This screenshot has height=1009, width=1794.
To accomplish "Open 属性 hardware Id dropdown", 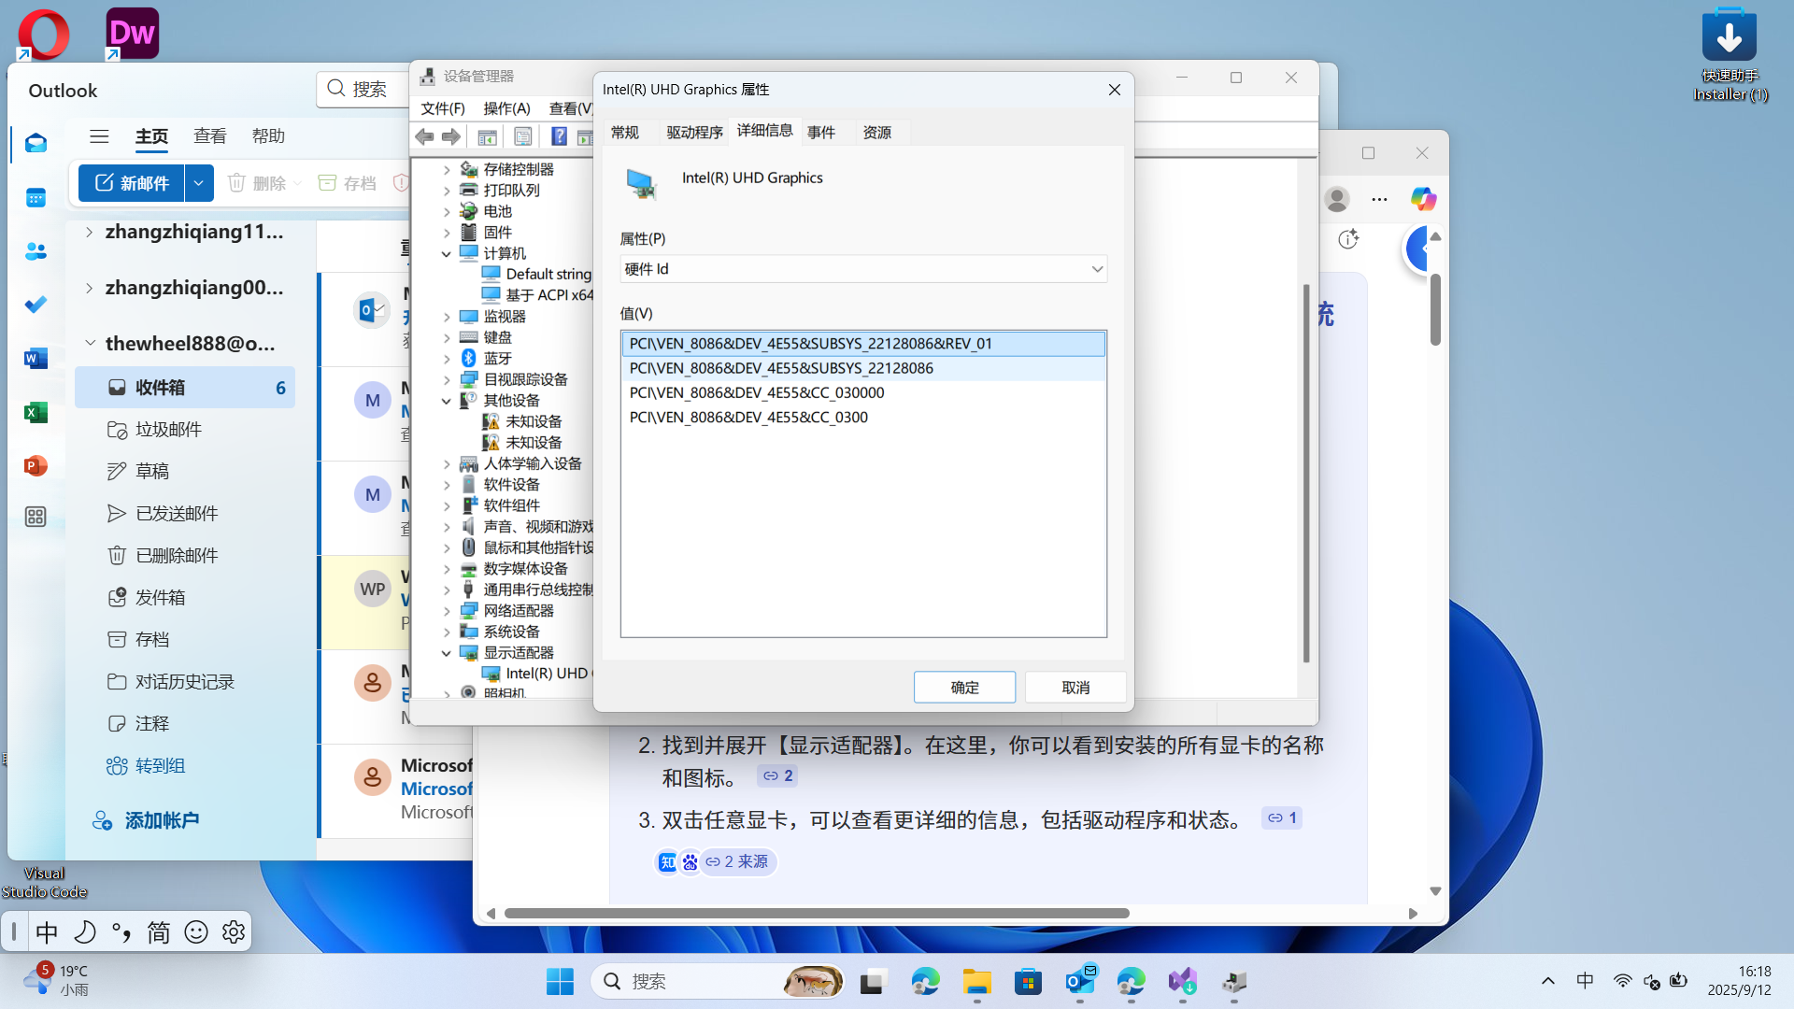I will click(1097, 269).
